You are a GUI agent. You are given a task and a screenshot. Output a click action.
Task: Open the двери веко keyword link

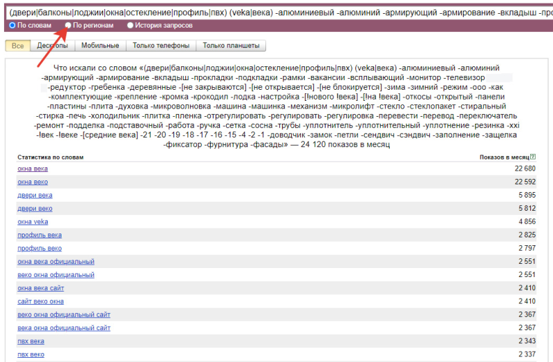(35, 209)
